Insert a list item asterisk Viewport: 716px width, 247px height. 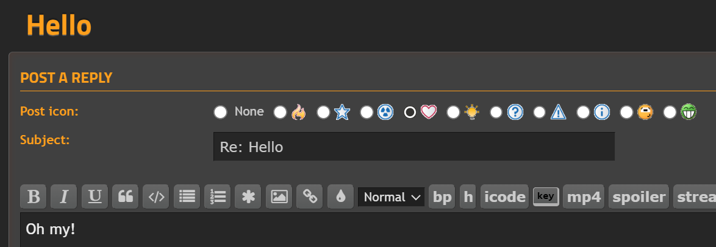click(248, 197)
